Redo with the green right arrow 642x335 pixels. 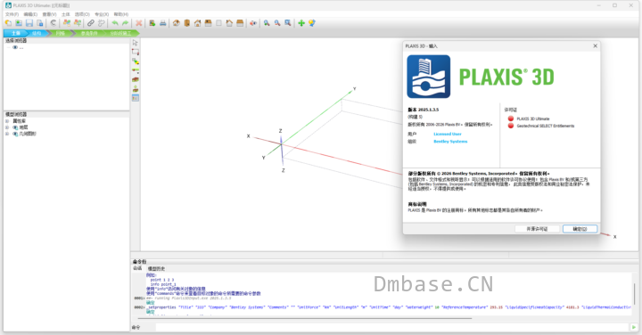click(126, 23)
